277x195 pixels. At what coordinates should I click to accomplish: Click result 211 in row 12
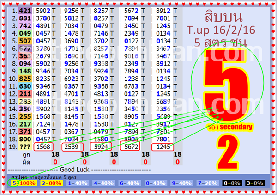click(25, 94)
